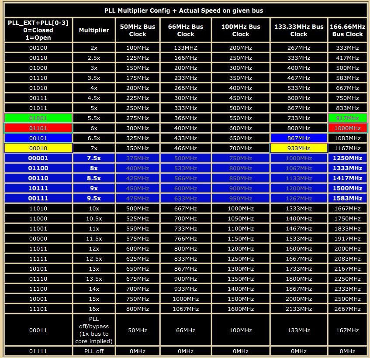Viewport: 370px width, 358px height.
Task: Select the blue-highlighted '00101' cell
Action: (38, 138)
